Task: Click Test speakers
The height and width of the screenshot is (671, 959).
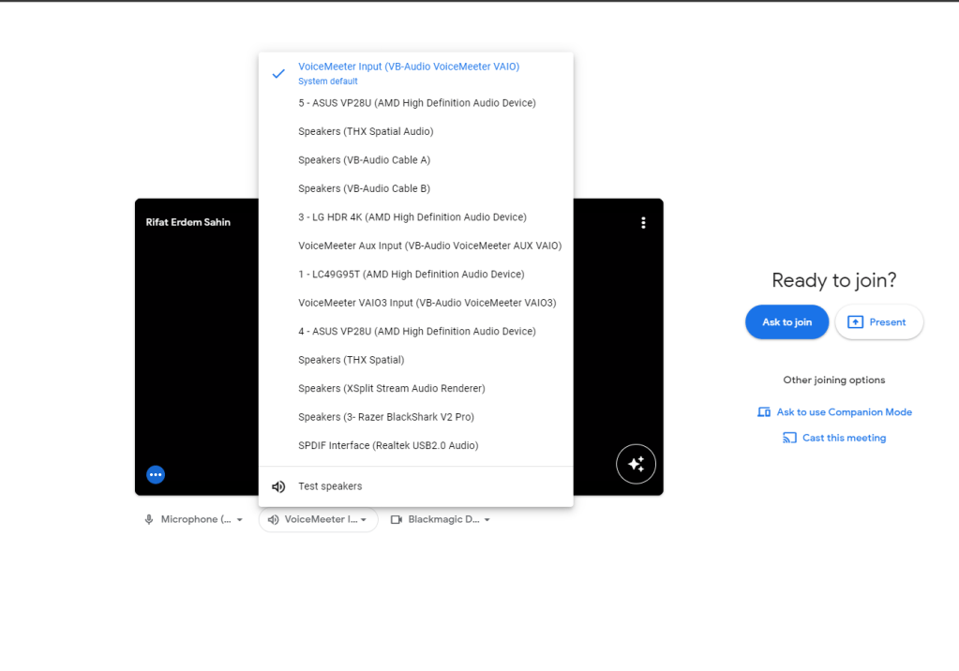Action: 416,486
